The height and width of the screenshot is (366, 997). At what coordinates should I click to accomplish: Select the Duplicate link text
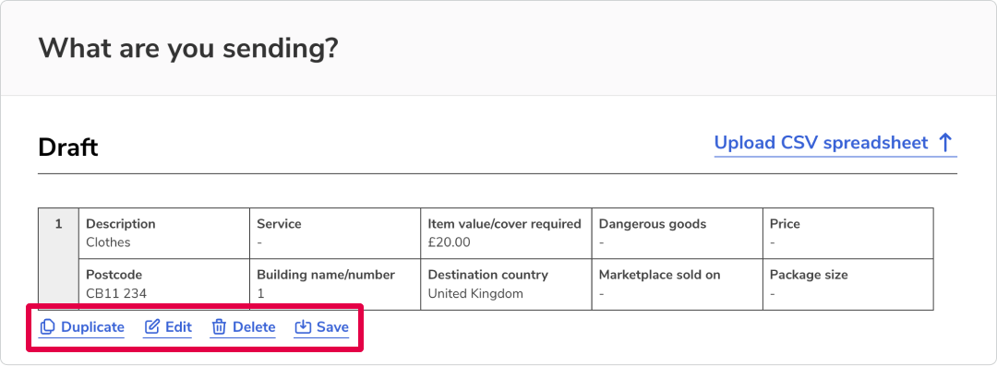(93, 327)
